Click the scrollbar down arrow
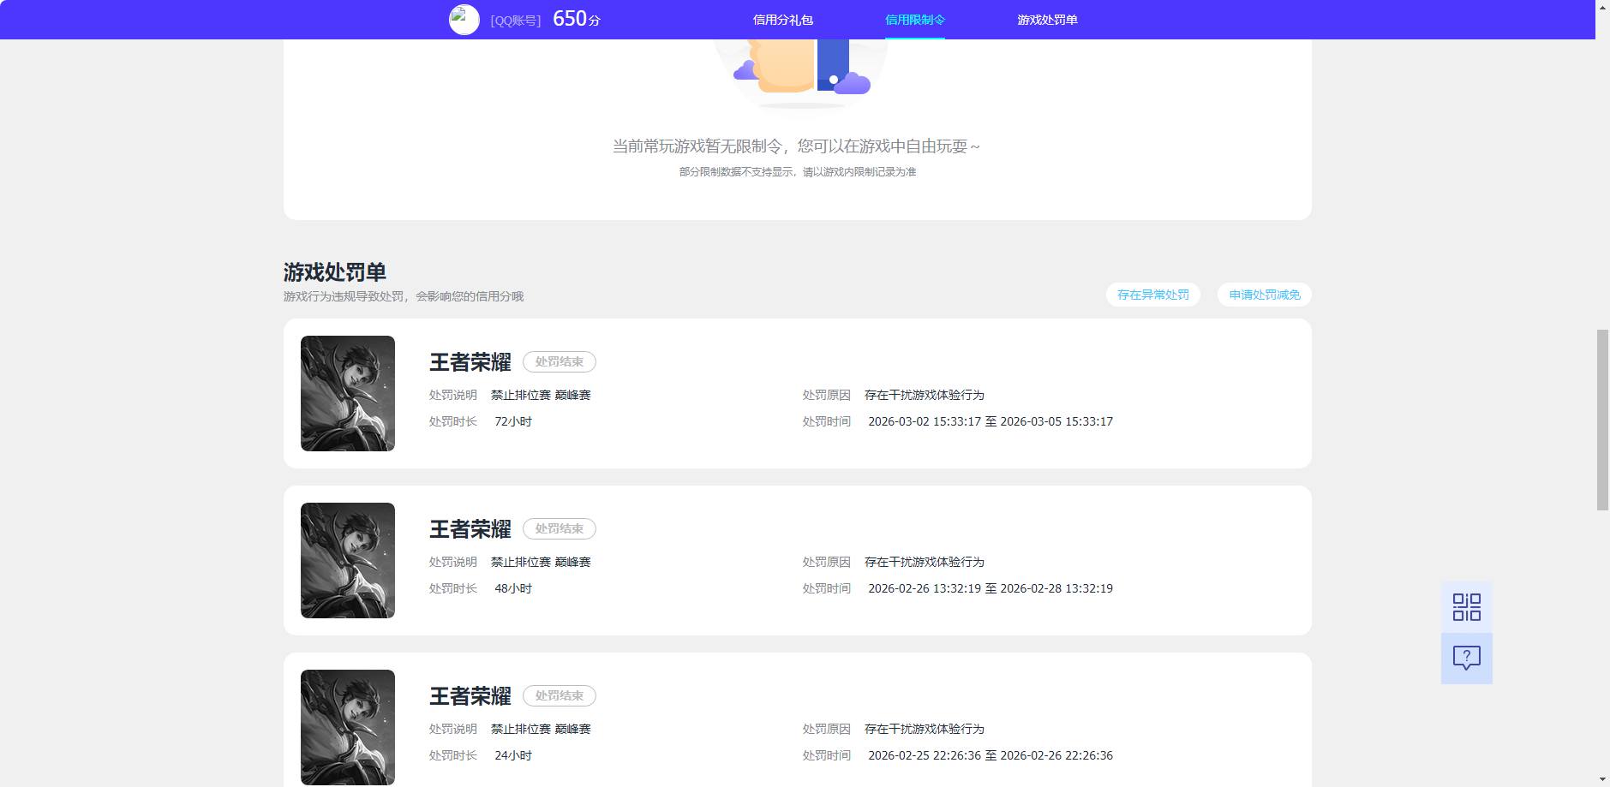 pos(1602,780)
